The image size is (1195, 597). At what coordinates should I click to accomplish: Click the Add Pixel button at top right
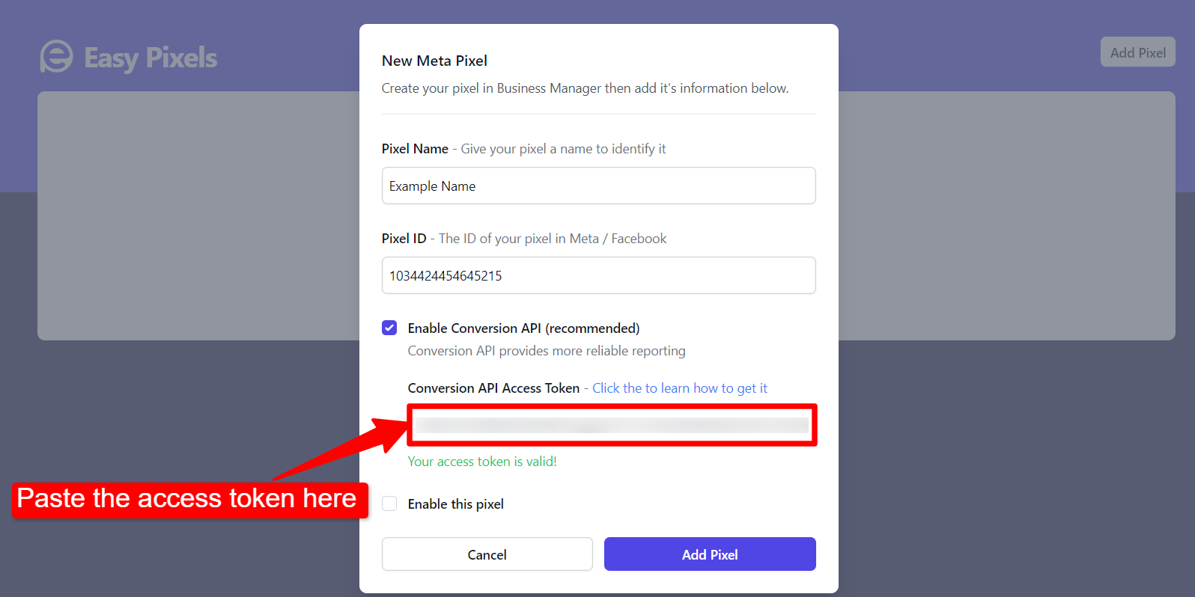[x=1137, y=52]
